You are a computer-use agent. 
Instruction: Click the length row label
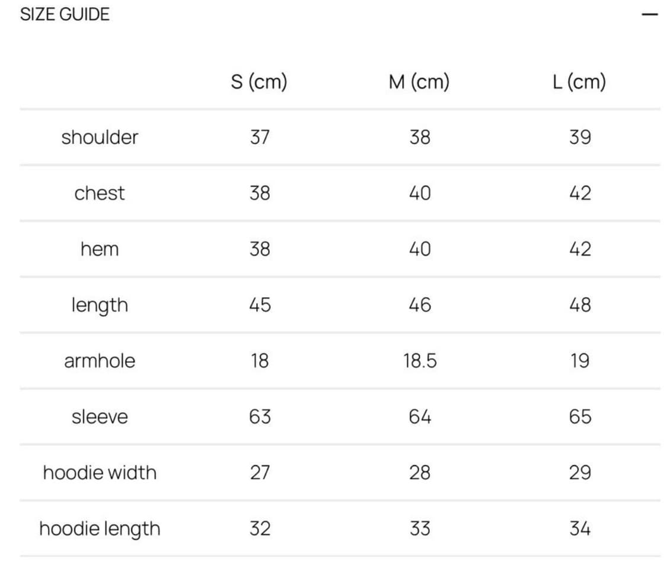click(100, 305)
